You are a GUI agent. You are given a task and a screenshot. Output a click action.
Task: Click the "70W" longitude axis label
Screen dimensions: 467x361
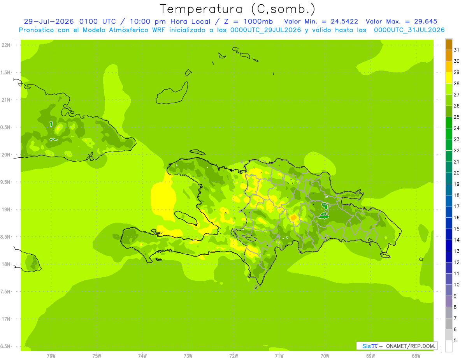point(325,356)
